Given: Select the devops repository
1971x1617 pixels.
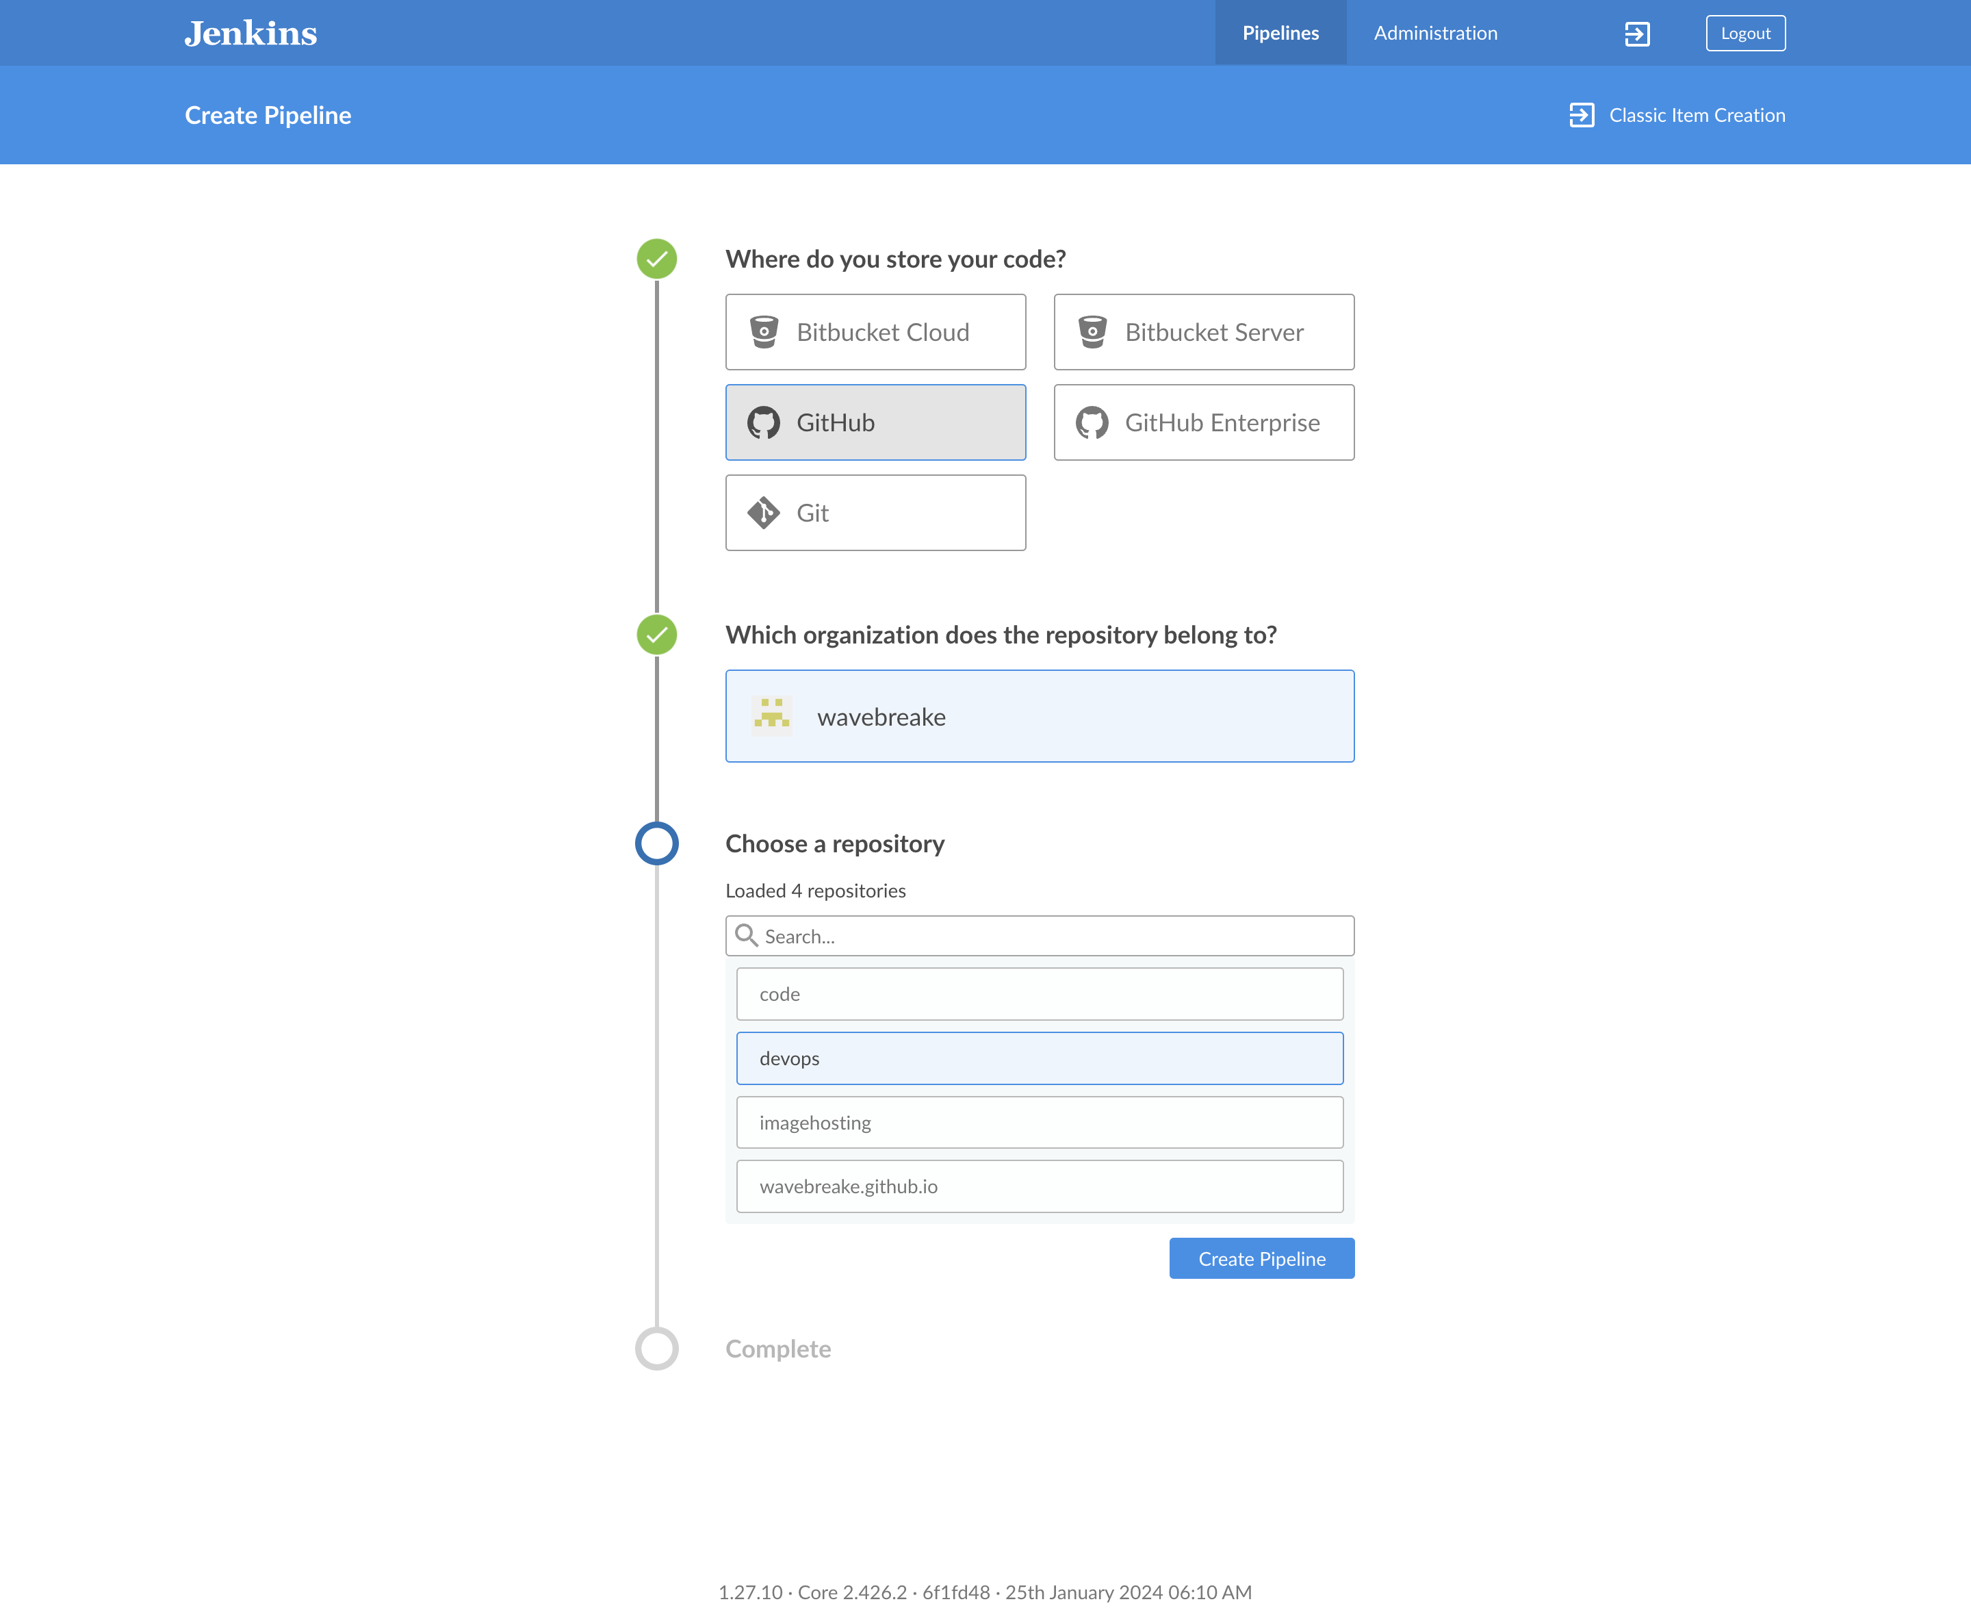Looking at the screenshot, I should (1039, 1058).
